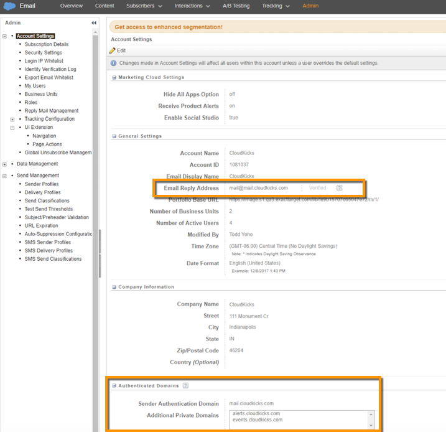Select Navigation under UI Extension
The image size is (446, 432).
coord(44,136)
